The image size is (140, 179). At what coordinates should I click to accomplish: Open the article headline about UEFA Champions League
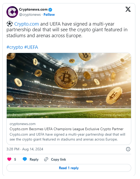pyautogui.click(x=67, y=129)
